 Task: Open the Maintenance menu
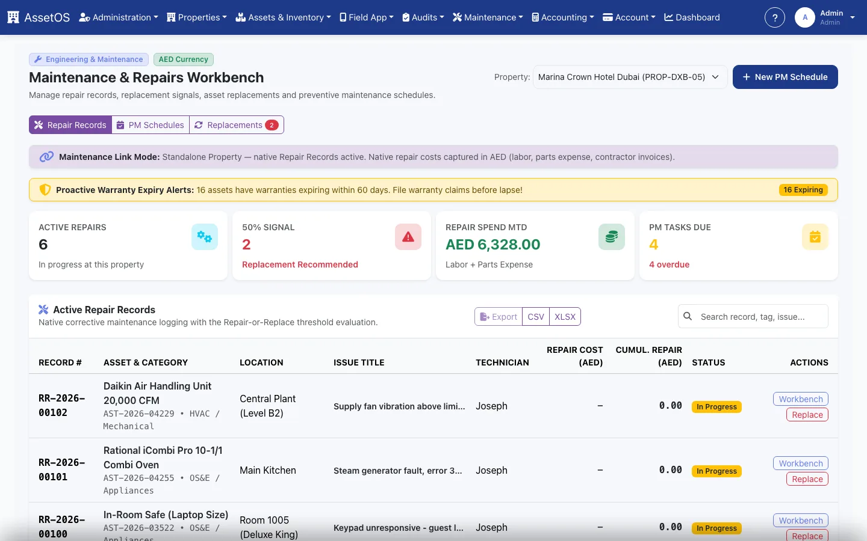click(x=488, y=17)
